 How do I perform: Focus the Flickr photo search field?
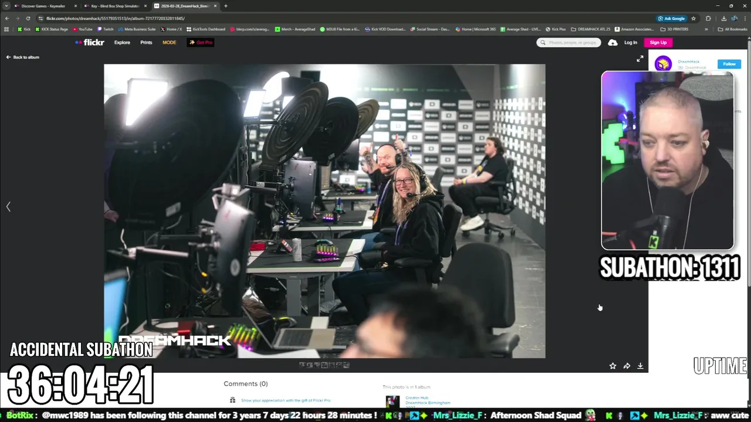(x=569, y=42)
